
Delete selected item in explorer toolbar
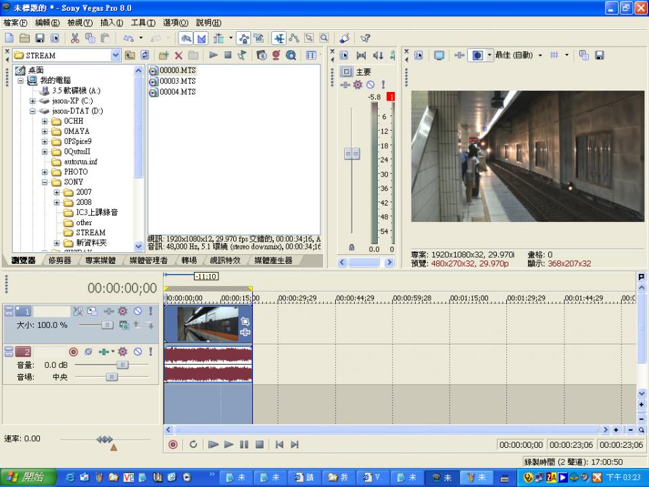(x=178, y=55)
